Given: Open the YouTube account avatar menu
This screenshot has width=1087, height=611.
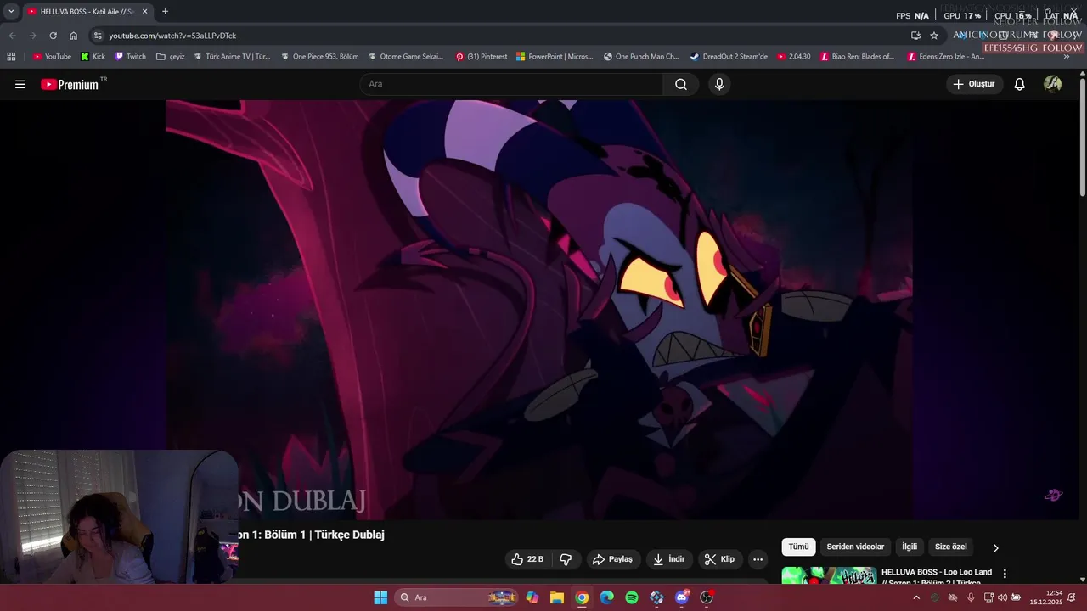Looking at the screenshot, I should click(1053, 84).
